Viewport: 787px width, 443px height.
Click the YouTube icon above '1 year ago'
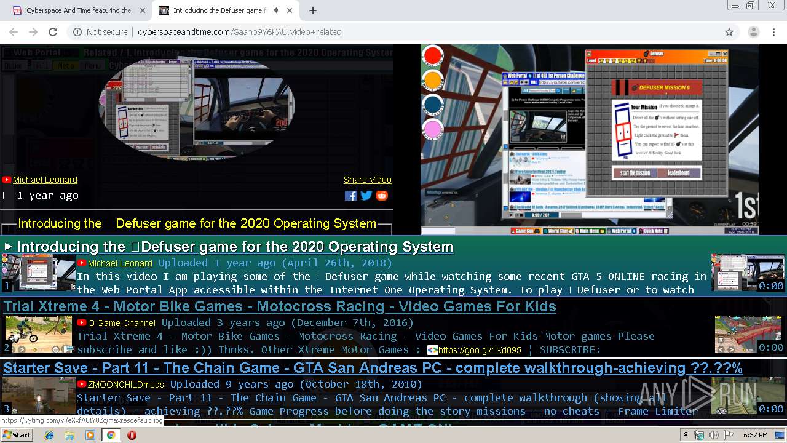coord(7,180)
